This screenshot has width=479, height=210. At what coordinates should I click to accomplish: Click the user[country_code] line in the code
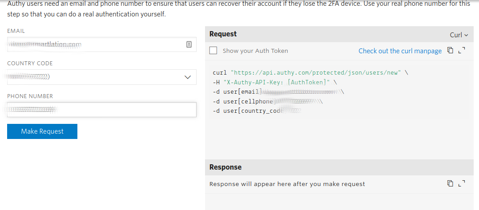[x=255, y=111]
